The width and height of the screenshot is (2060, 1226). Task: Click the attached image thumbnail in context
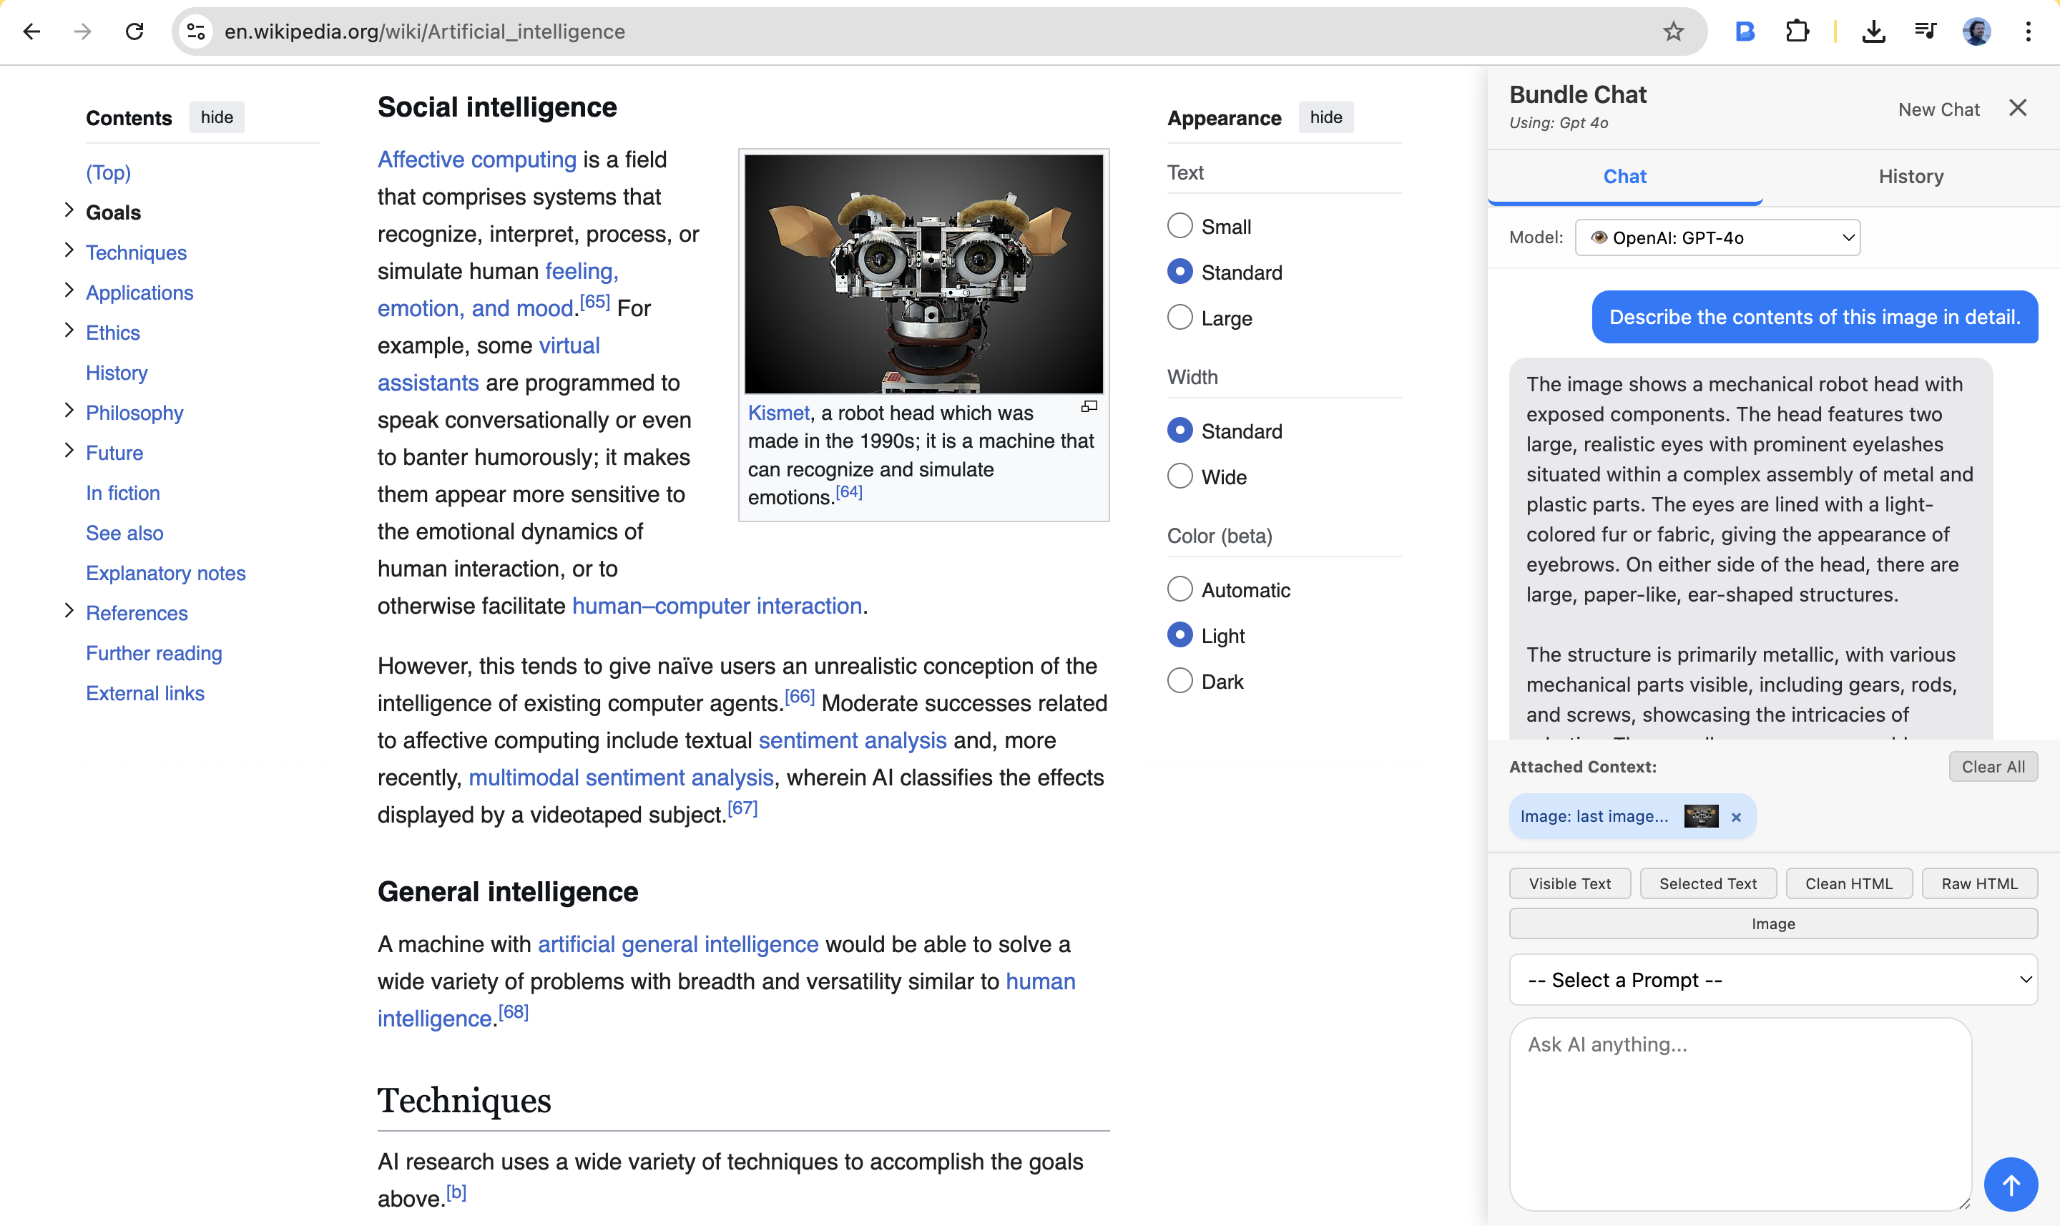pos(1701,815)
